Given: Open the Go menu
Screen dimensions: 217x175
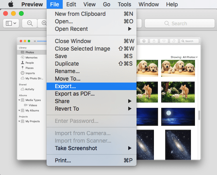Looking at the screenshot, I should coord(107,4).
